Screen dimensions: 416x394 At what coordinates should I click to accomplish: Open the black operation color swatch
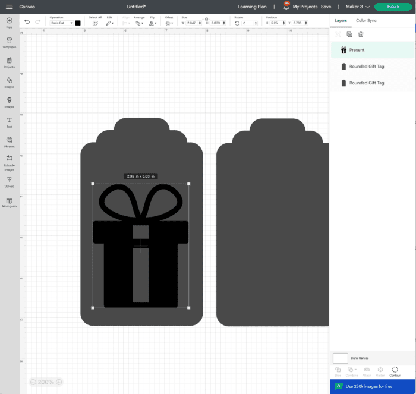pos(78,23)
